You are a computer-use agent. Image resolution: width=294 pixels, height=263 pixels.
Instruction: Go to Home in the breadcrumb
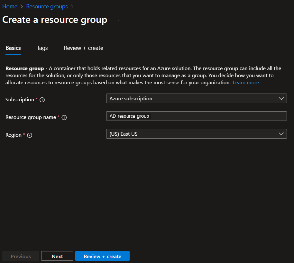10,6
